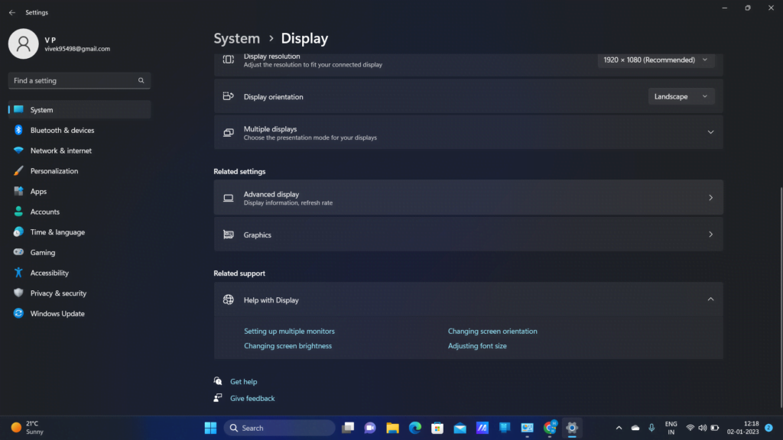Open Bluetooth & devices settings
Screen dimensions: 783x440
pyautogui.click(x=80, y=130)
